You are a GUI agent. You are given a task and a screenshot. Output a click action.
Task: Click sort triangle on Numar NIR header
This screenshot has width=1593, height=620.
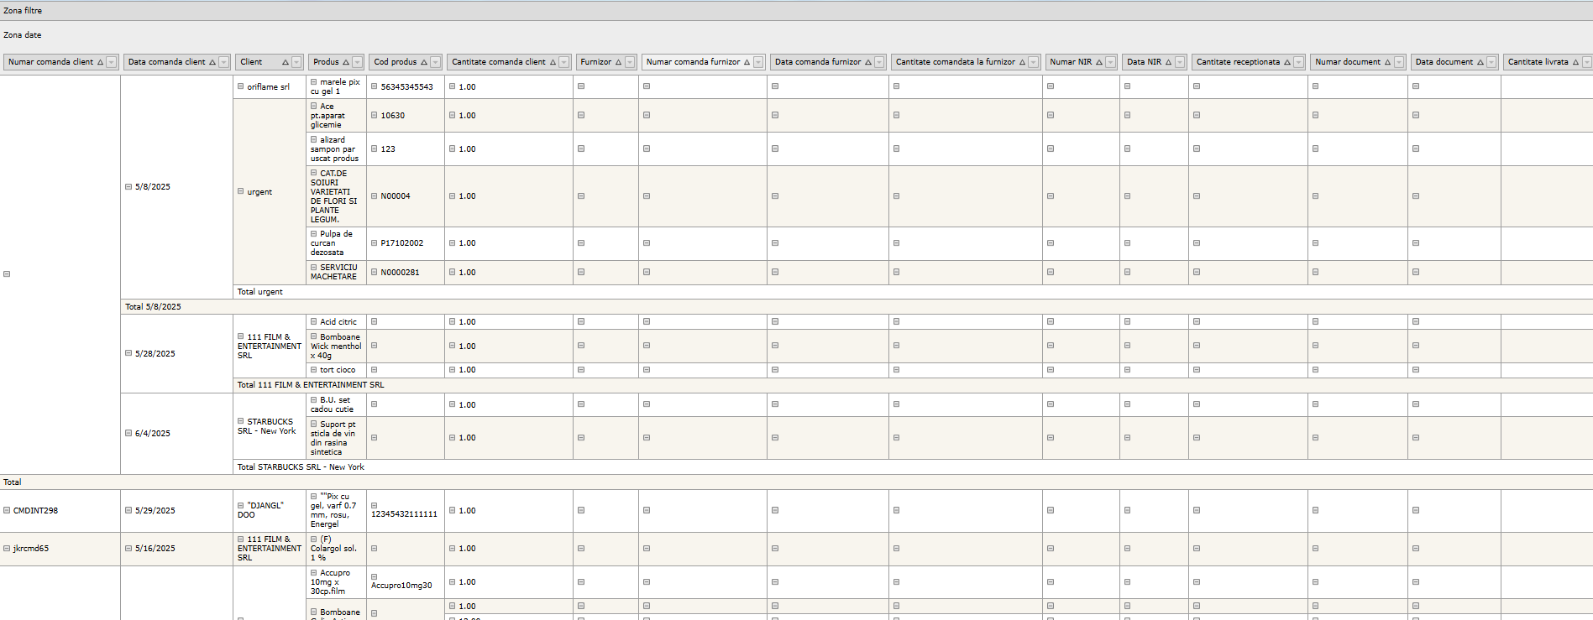tap(1099, 62)
